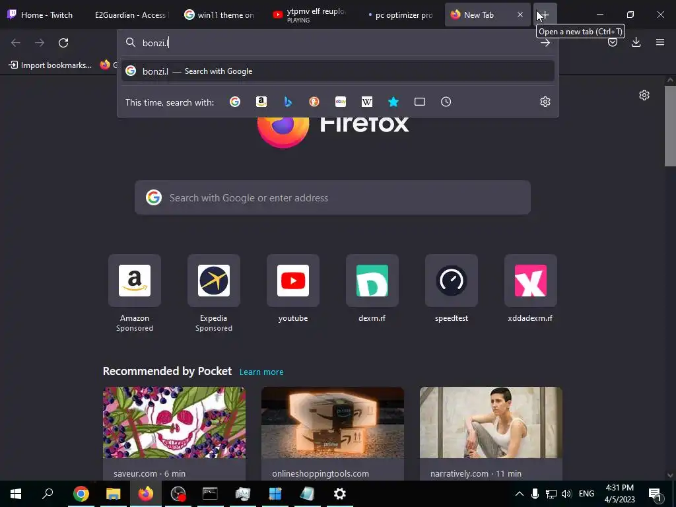Search bookmarks using the star icon

[393, 102]
